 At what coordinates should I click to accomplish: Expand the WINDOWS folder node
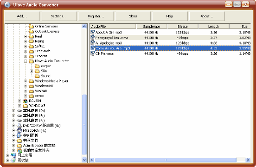coord(20,106)
